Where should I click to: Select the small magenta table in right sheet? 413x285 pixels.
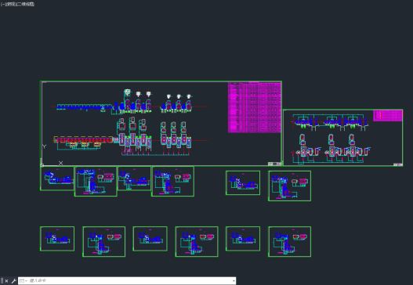(x=388, y=116)
